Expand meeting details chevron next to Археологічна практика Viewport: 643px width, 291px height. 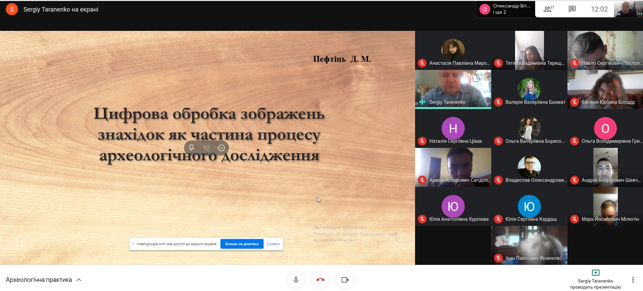click(79, 280)
